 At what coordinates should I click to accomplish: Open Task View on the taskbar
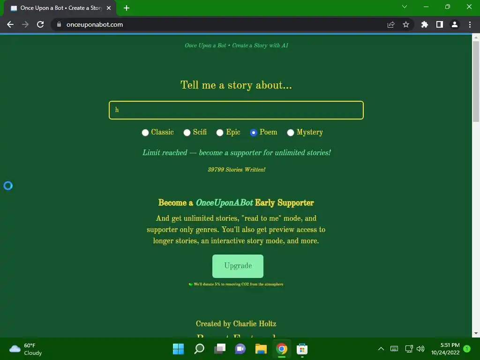coord(219,349)
